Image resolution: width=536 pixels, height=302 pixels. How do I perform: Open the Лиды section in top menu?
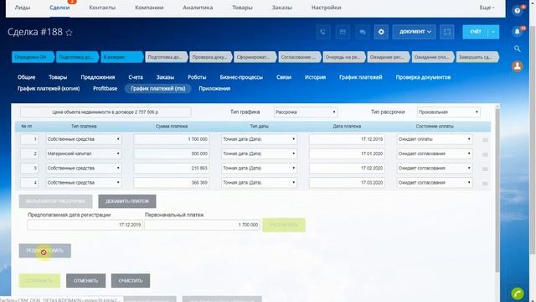click(23, 8)
